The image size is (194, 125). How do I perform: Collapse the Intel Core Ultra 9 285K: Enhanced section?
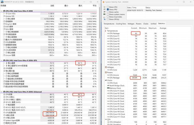click(x=2, y=92)
